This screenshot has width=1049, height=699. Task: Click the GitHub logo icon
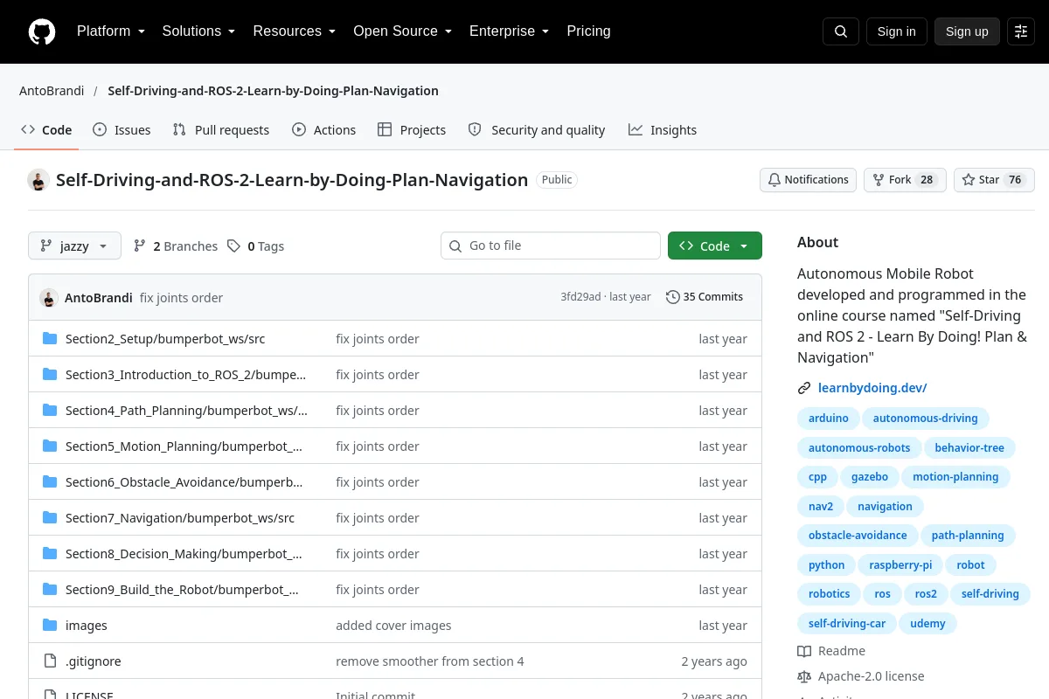click(42, 31)
